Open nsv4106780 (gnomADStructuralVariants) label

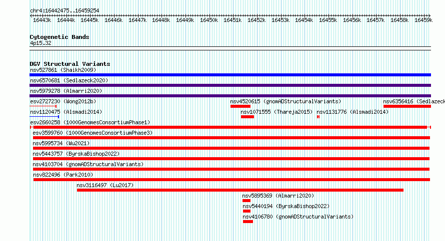[298, 217]
